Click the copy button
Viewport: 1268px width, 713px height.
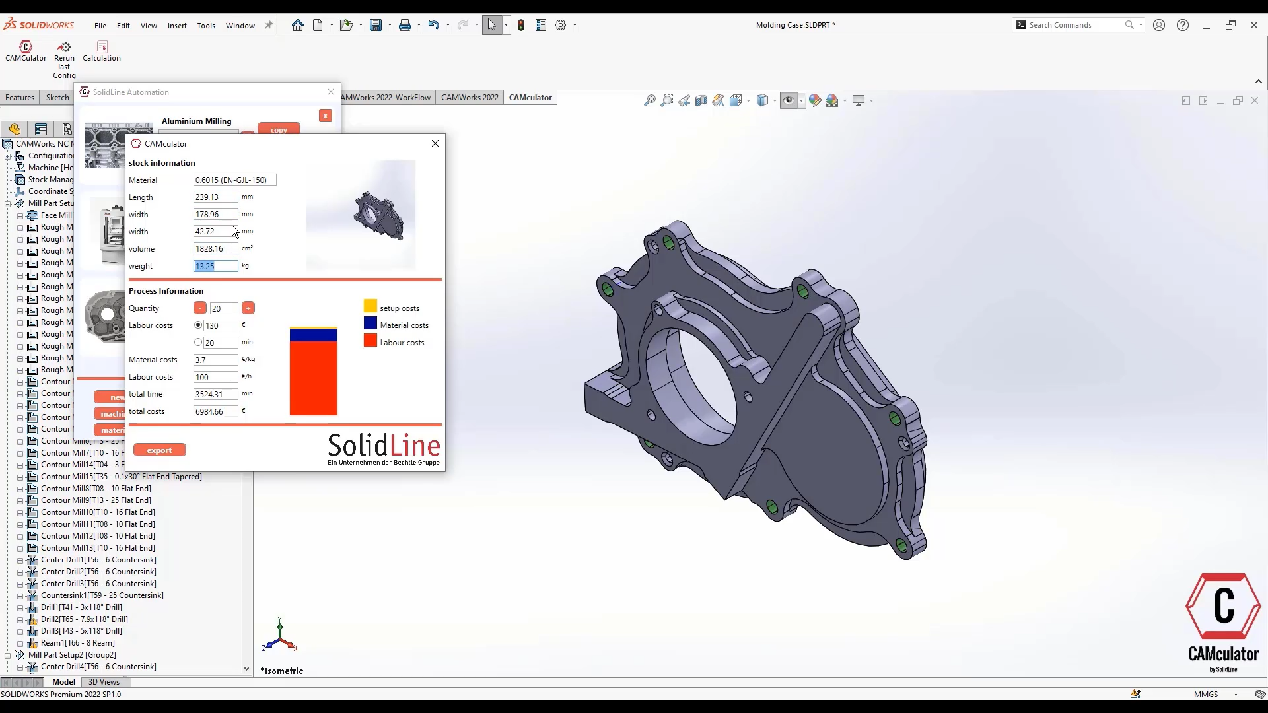[279, 129]
